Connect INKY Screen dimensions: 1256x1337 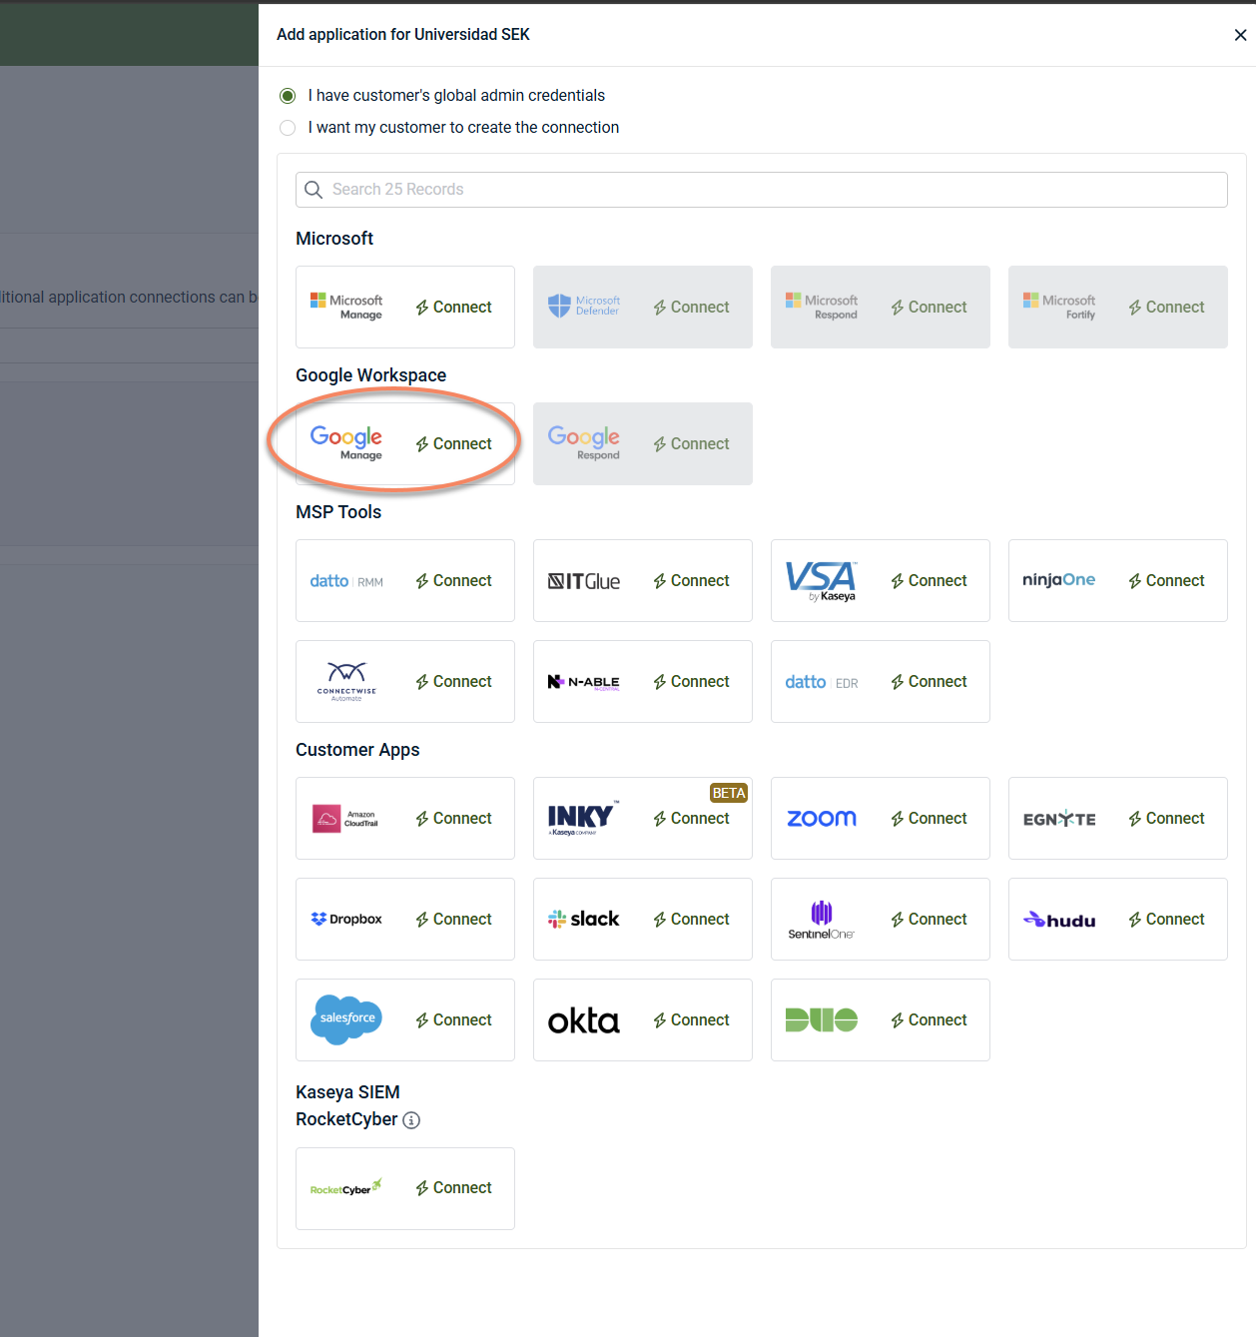[692, 818]
